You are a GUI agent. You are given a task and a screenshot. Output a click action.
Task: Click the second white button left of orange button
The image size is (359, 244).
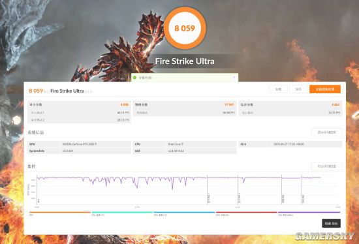[x=298, y=89]
